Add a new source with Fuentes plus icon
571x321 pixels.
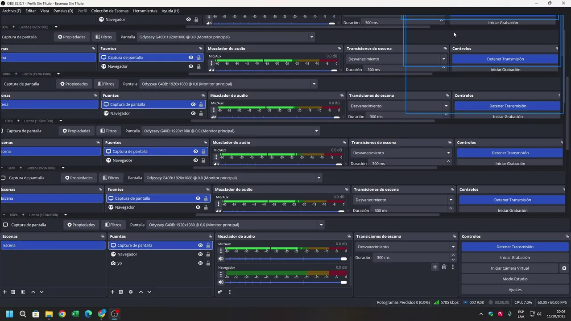(112, 292)
